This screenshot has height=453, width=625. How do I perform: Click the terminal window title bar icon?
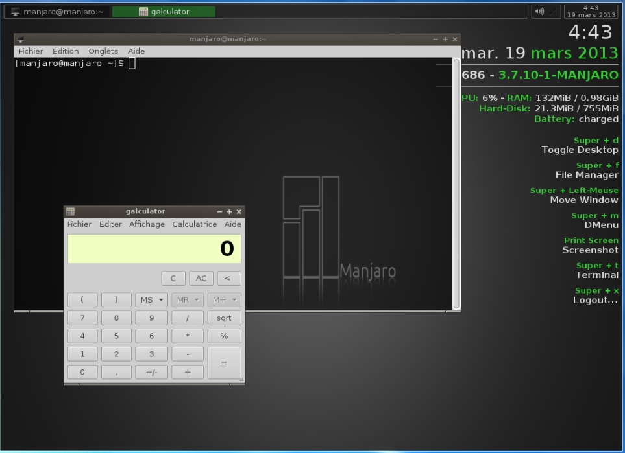pyautogui.click(x=21, y=39)
